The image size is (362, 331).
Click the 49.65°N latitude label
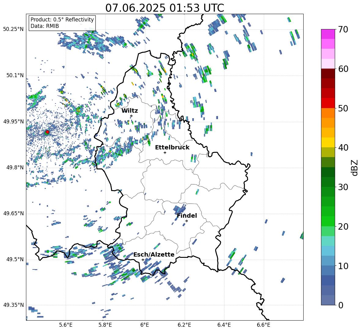13,213
